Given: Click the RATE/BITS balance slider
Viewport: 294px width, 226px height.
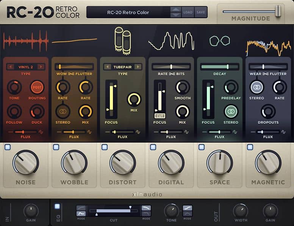Looking at the screenshot, I should [171, 67].
